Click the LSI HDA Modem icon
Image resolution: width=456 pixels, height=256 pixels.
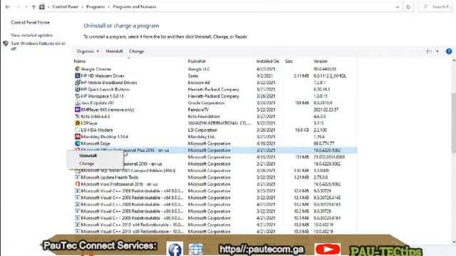(78, 129)
